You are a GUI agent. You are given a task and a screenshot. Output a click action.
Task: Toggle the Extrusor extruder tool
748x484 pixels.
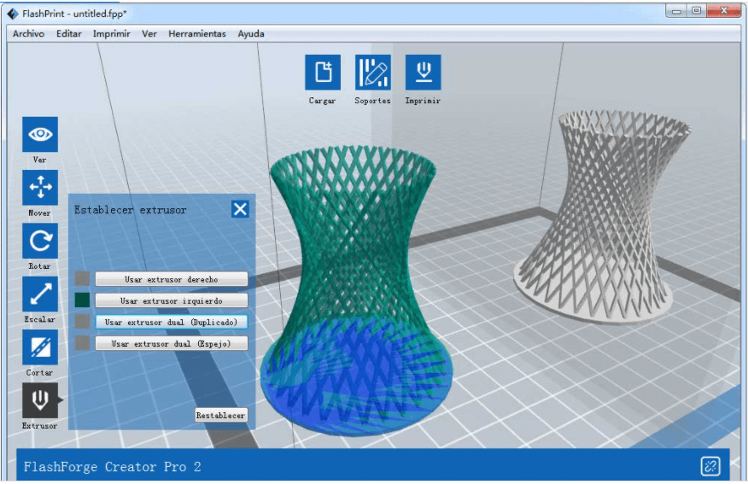pyautogui.click(x=40, y=400)
